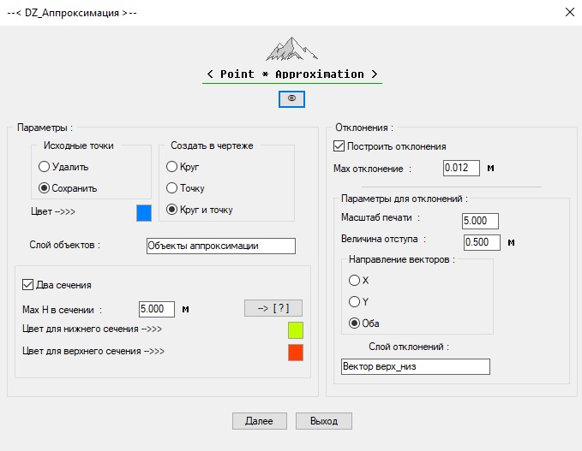Change the upper section orange-red color

[296, 352]
